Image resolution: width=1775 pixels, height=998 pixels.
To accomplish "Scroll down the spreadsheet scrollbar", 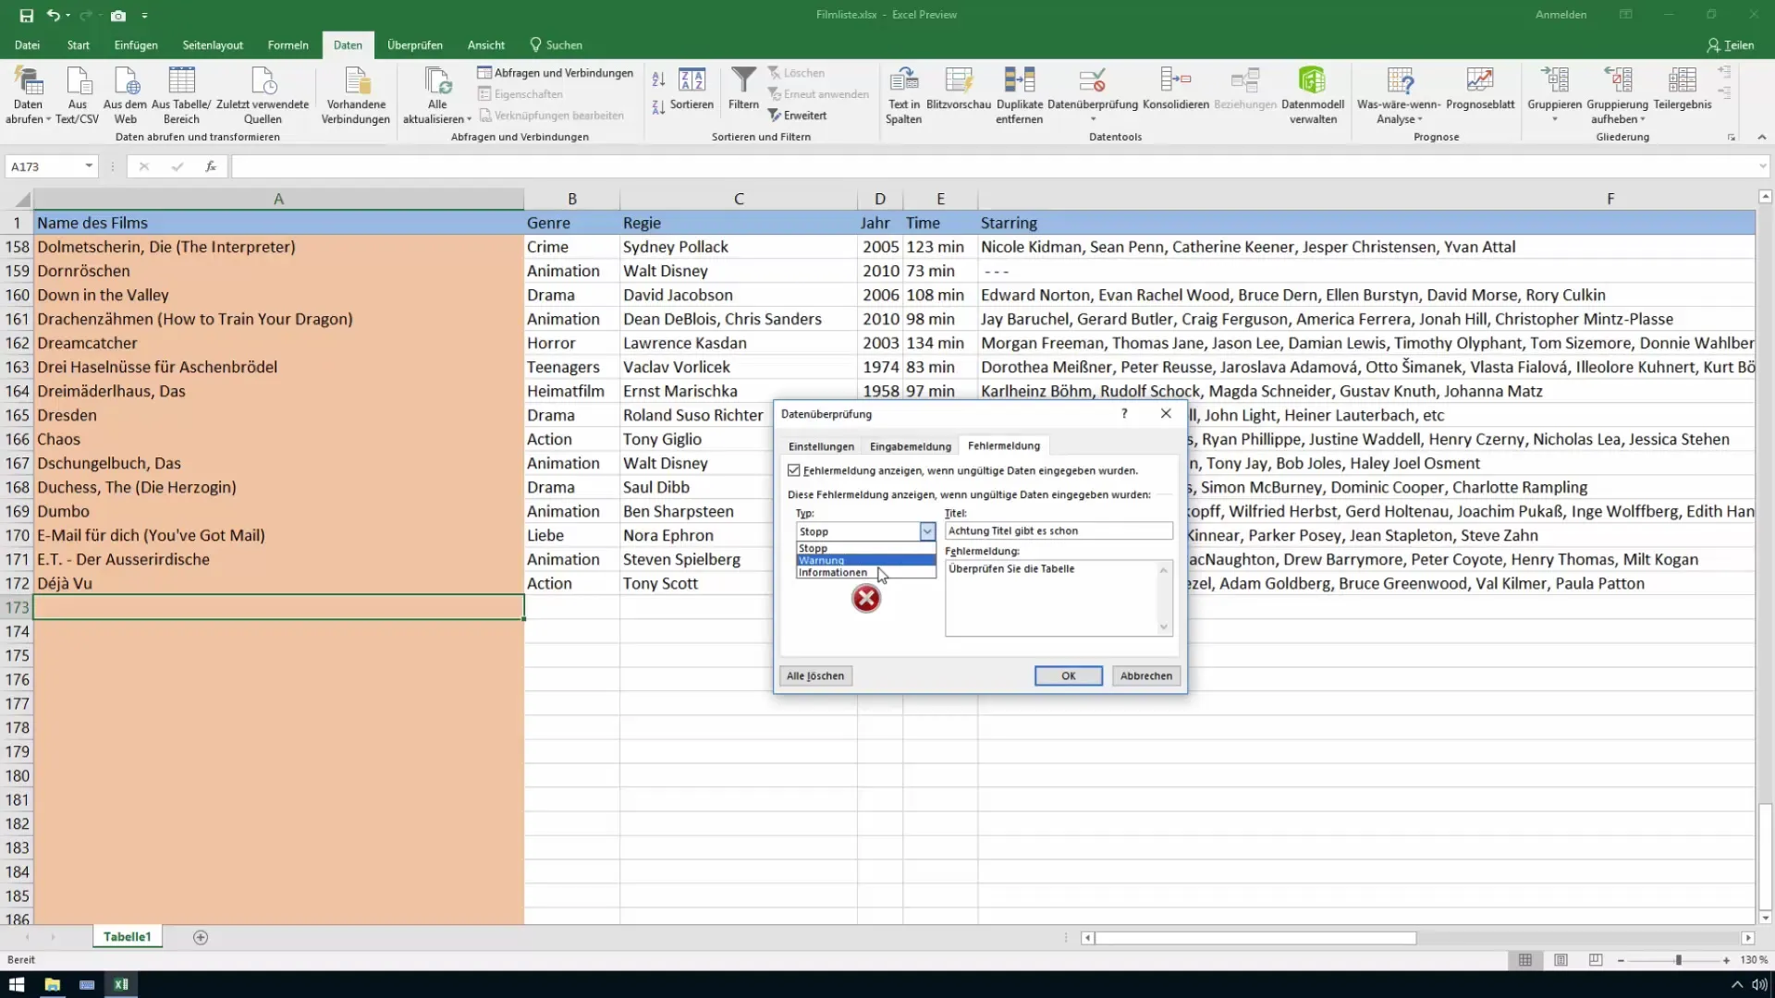I will (1765, 915).
